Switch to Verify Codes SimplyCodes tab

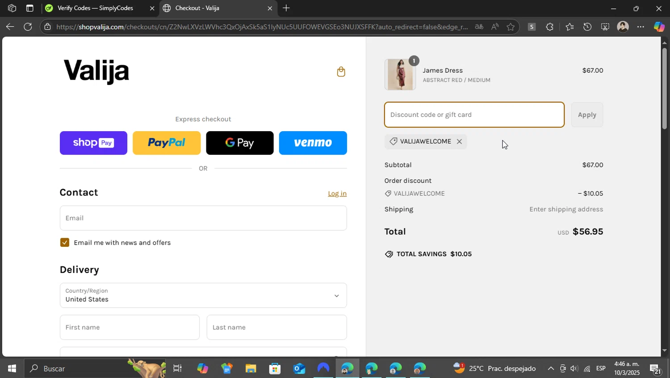click(x=100, y=8)
